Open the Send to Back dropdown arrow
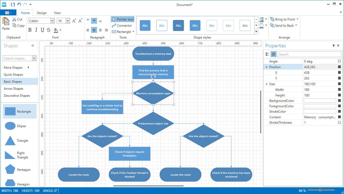344x194 pixels. [296, 26]
